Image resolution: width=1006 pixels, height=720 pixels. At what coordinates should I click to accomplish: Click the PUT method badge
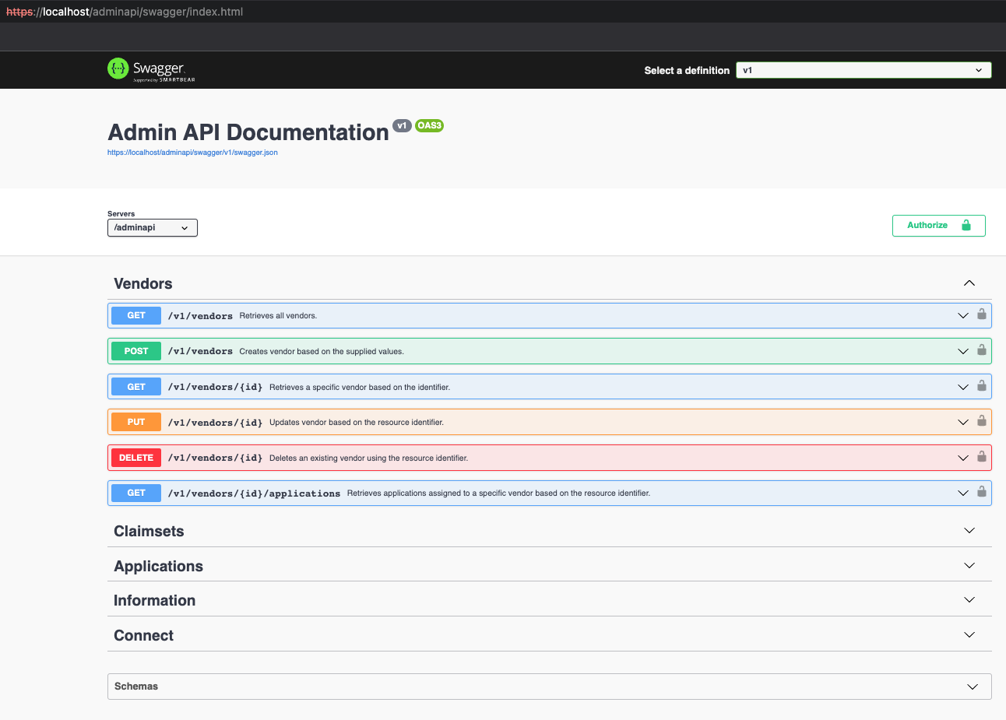[136, 422]
